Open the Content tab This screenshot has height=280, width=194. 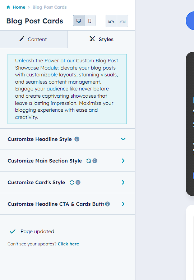pyautogui.click(x=33, y=39)
